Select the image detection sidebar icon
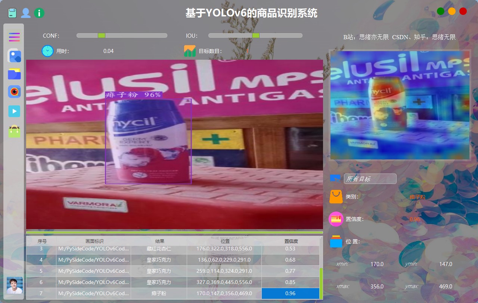The width and height of the screenshot is (478, 303). point(14,56)
